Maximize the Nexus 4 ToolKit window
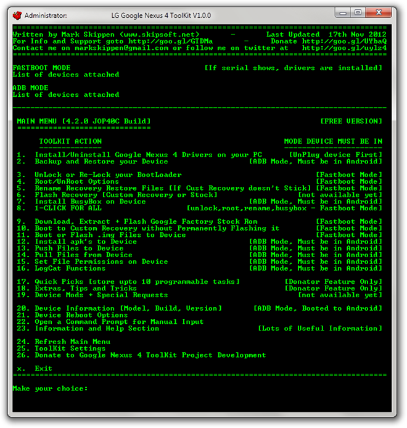 [x=358, y=12]
